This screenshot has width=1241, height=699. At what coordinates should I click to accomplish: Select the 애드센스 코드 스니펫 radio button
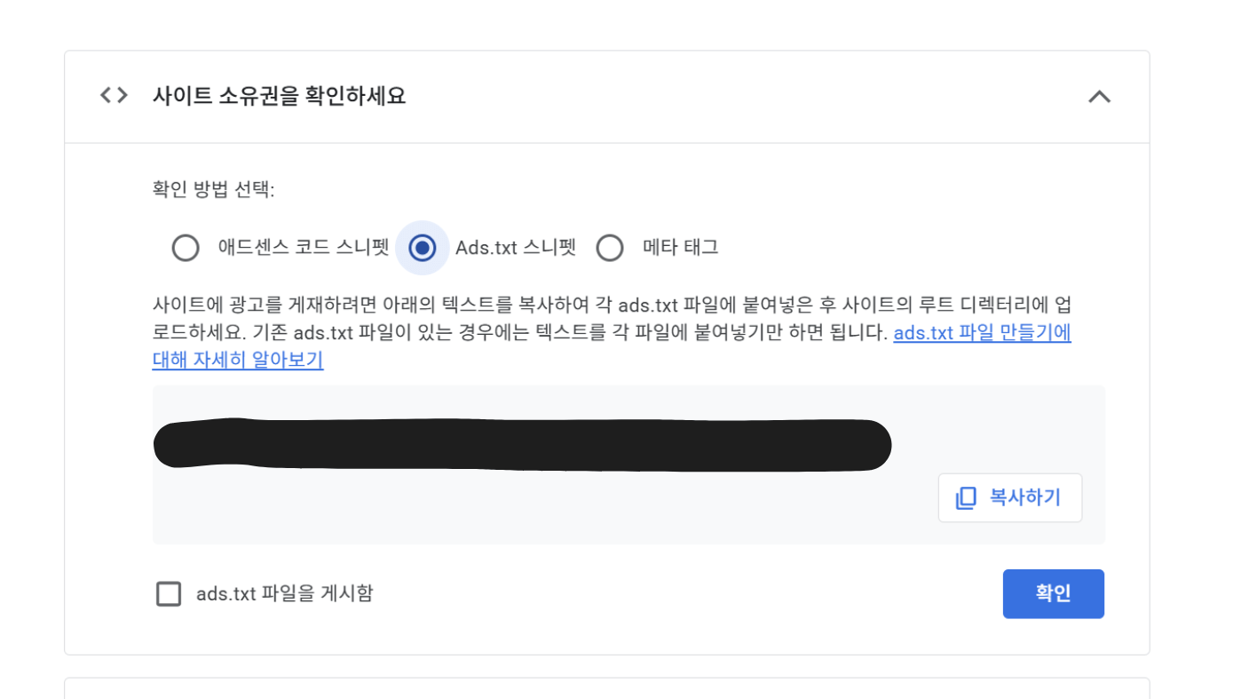click(186, 248)
